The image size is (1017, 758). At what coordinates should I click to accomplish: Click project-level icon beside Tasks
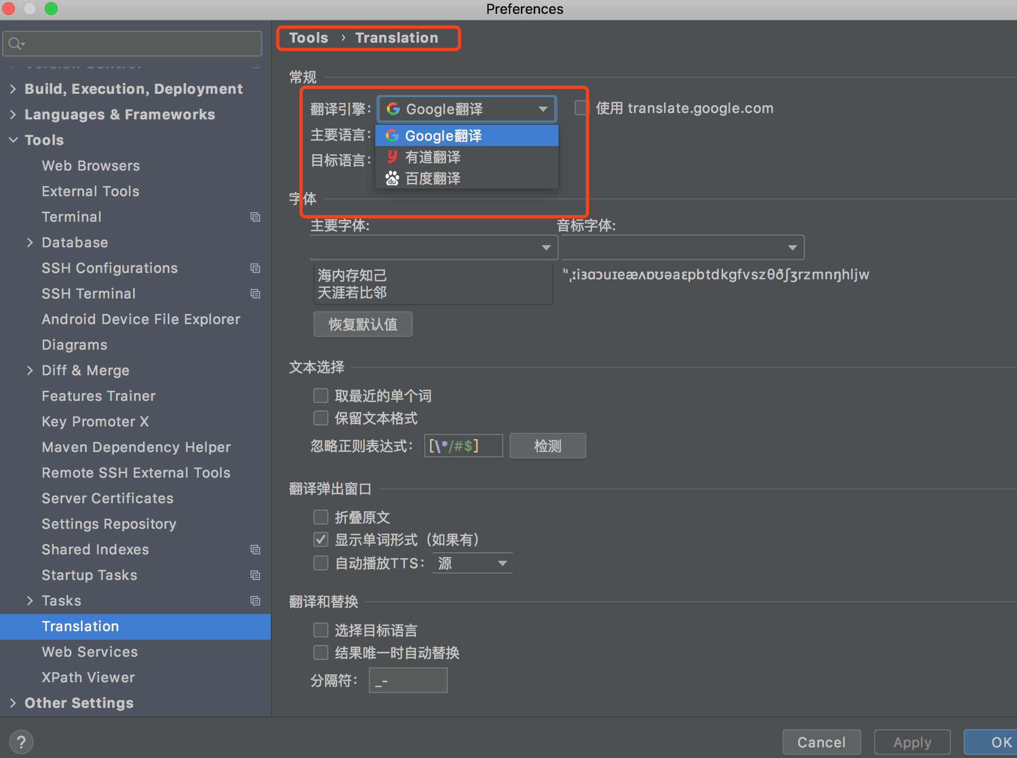point(255,601)
